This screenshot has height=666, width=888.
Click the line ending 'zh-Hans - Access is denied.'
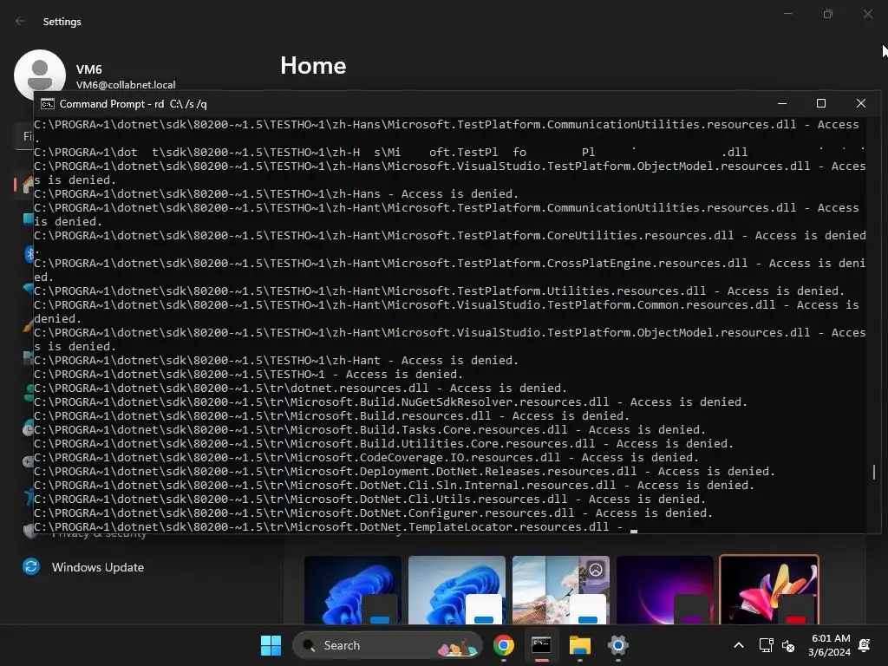point(276,193)
